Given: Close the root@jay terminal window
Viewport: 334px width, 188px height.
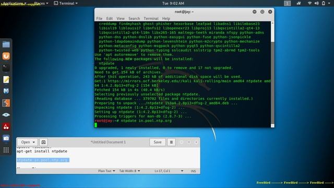Looking at the screenshot, I should pyautogui.click(x=270, y=11).
